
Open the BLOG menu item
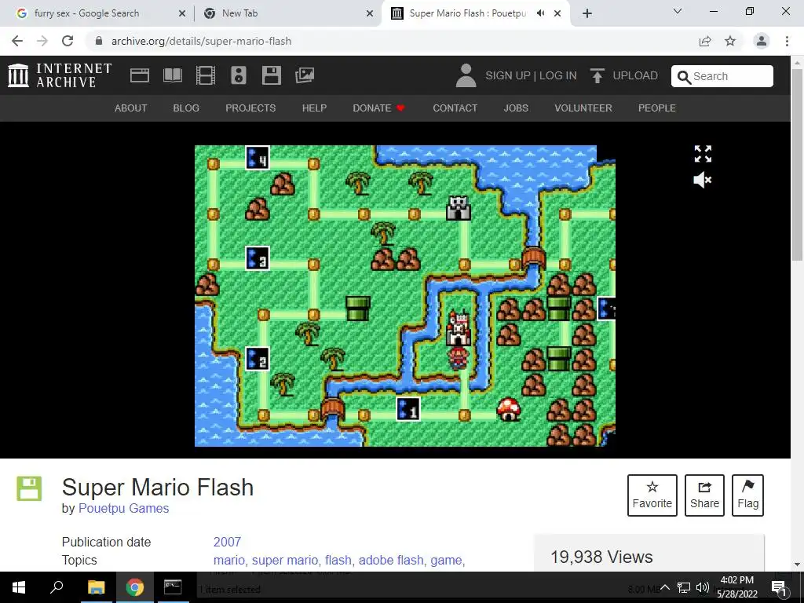(186, 108)
